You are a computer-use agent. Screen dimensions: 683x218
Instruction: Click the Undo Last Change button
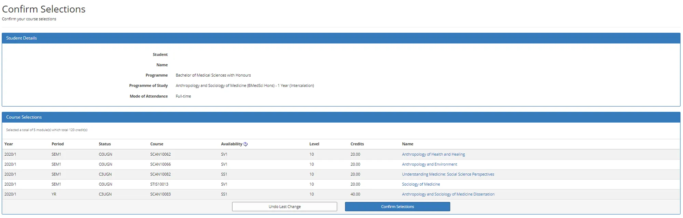(x=284, y=207)
